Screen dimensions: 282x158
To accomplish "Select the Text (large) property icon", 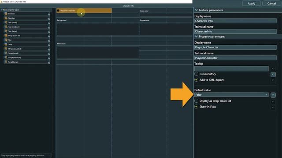I will coord(6,31).
